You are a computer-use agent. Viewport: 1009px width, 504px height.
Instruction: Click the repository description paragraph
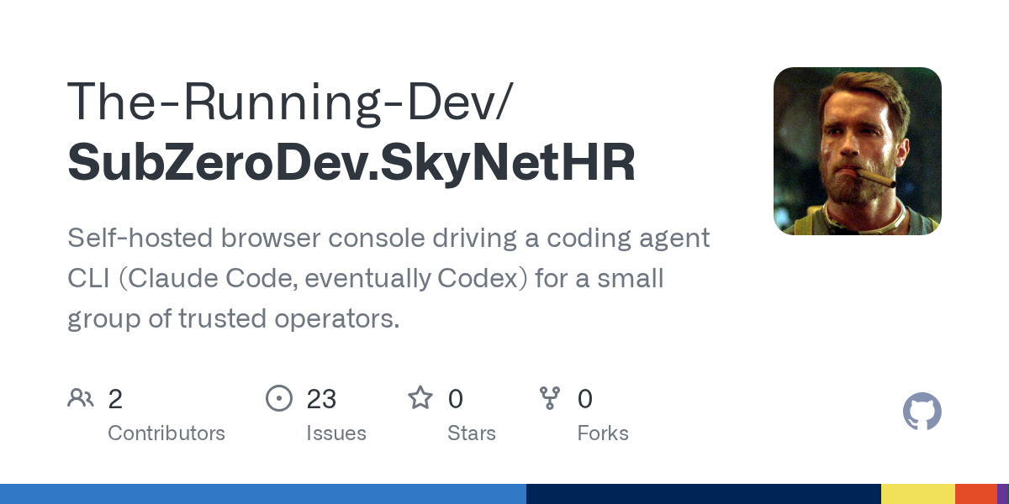pyautogui.click(x=388, y=278)
